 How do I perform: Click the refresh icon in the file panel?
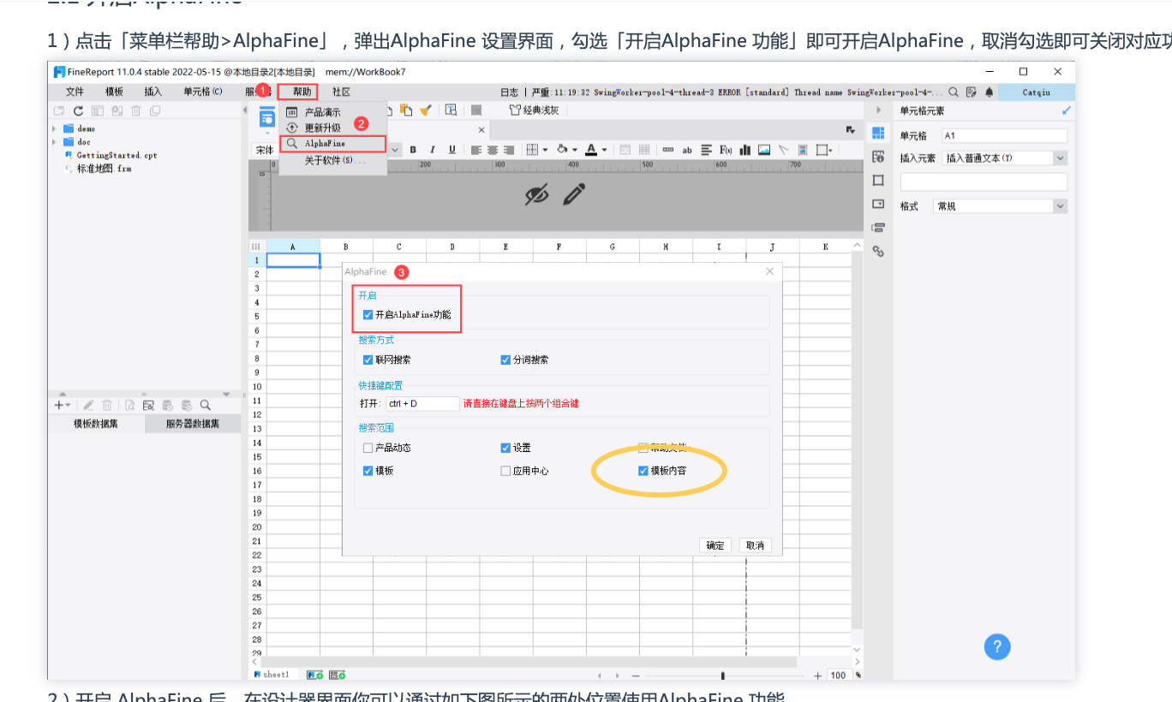78,111
